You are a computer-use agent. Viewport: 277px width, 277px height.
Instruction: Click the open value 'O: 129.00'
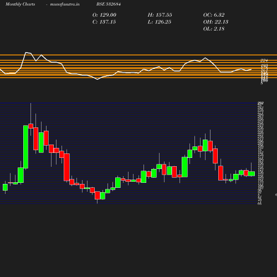click(104, 15)
